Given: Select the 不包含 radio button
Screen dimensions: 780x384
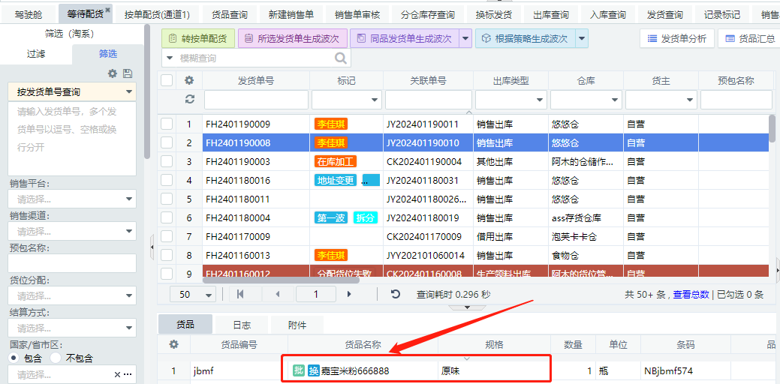Looking at the screenshot, I should click(56, 358).
